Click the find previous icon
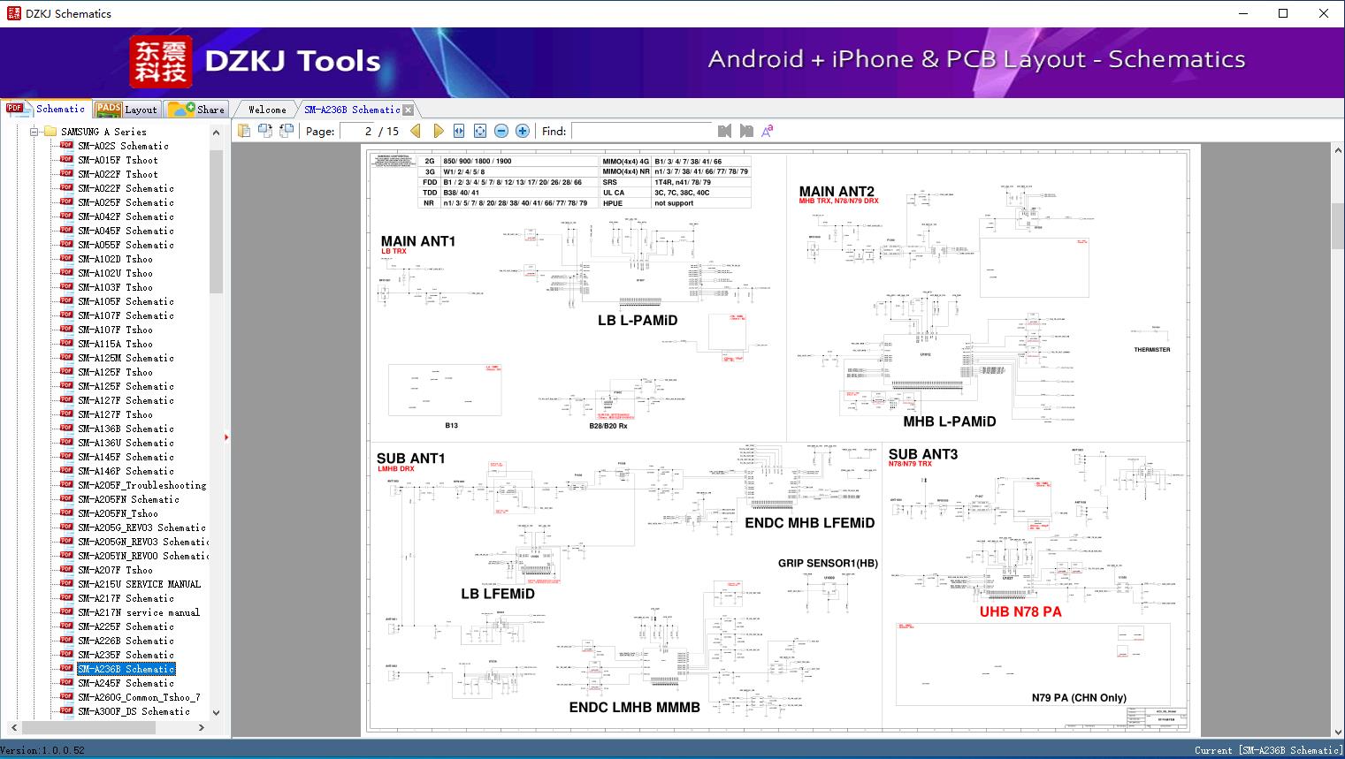This screenshot has width=1345, height=759. 725,131
